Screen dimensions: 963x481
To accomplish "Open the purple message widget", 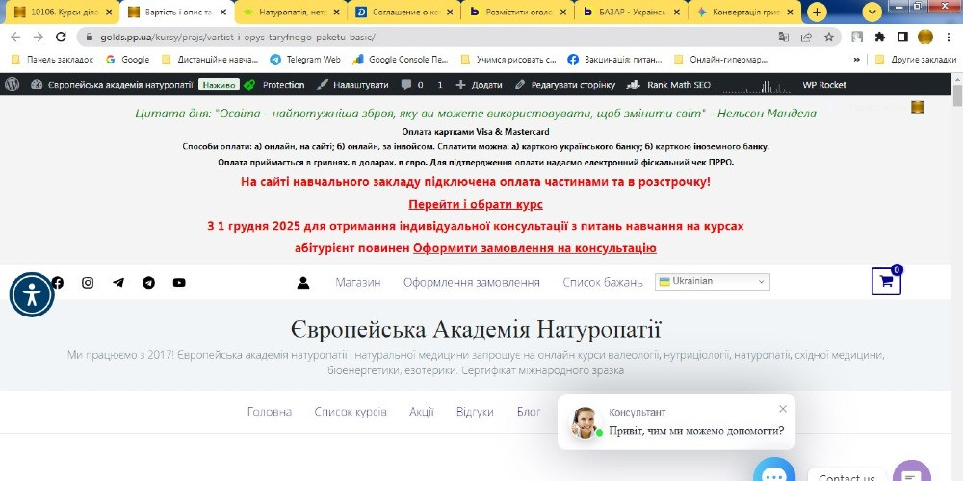I will coord(912,471).
